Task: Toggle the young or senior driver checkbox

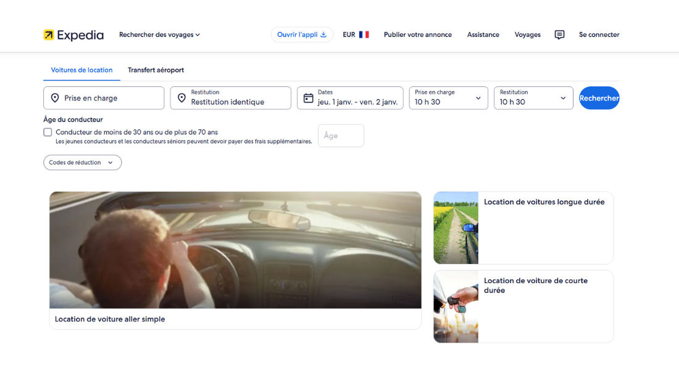Action: click(x=48, y=132)
